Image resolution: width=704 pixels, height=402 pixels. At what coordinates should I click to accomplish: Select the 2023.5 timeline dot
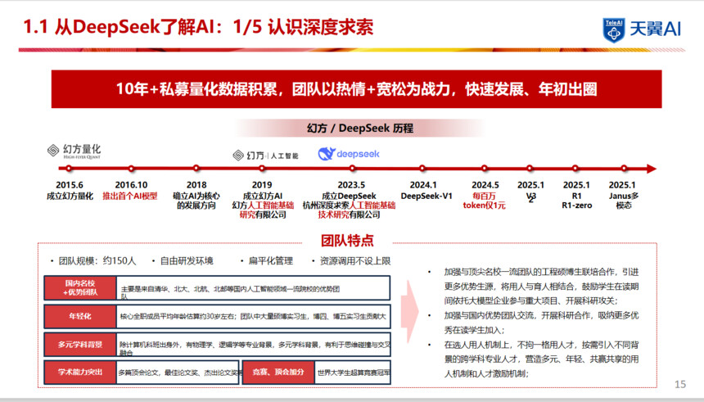coord(353,169)
